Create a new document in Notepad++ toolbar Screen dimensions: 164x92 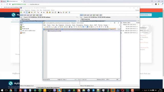[x=44, y=27]
